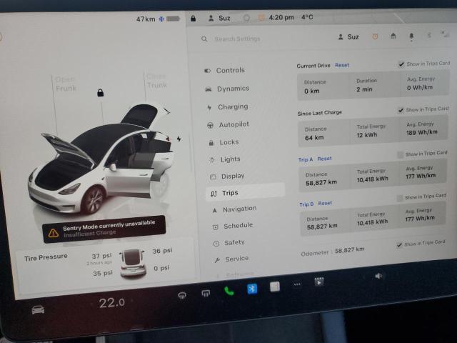Image resolution: width=457 pixels, height=343 pixels.
Task: Tap the volume speaker icon
Action: coord(378,276)
